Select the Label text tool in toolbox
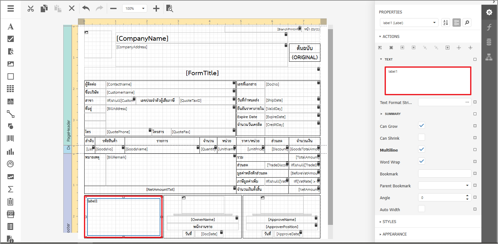The height and width of the screenshot is (244, 498). click(x=11, y=27)
